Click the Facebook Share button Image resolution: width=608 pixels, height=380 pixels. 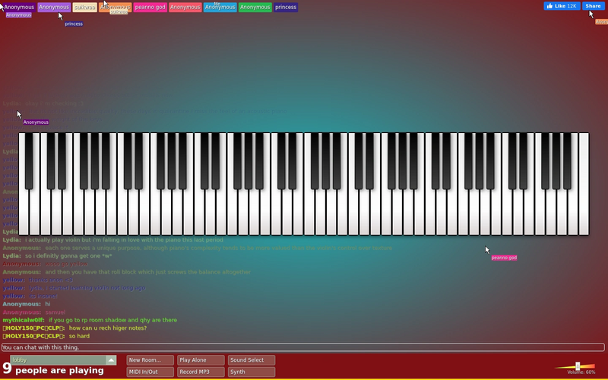(594, 6)
